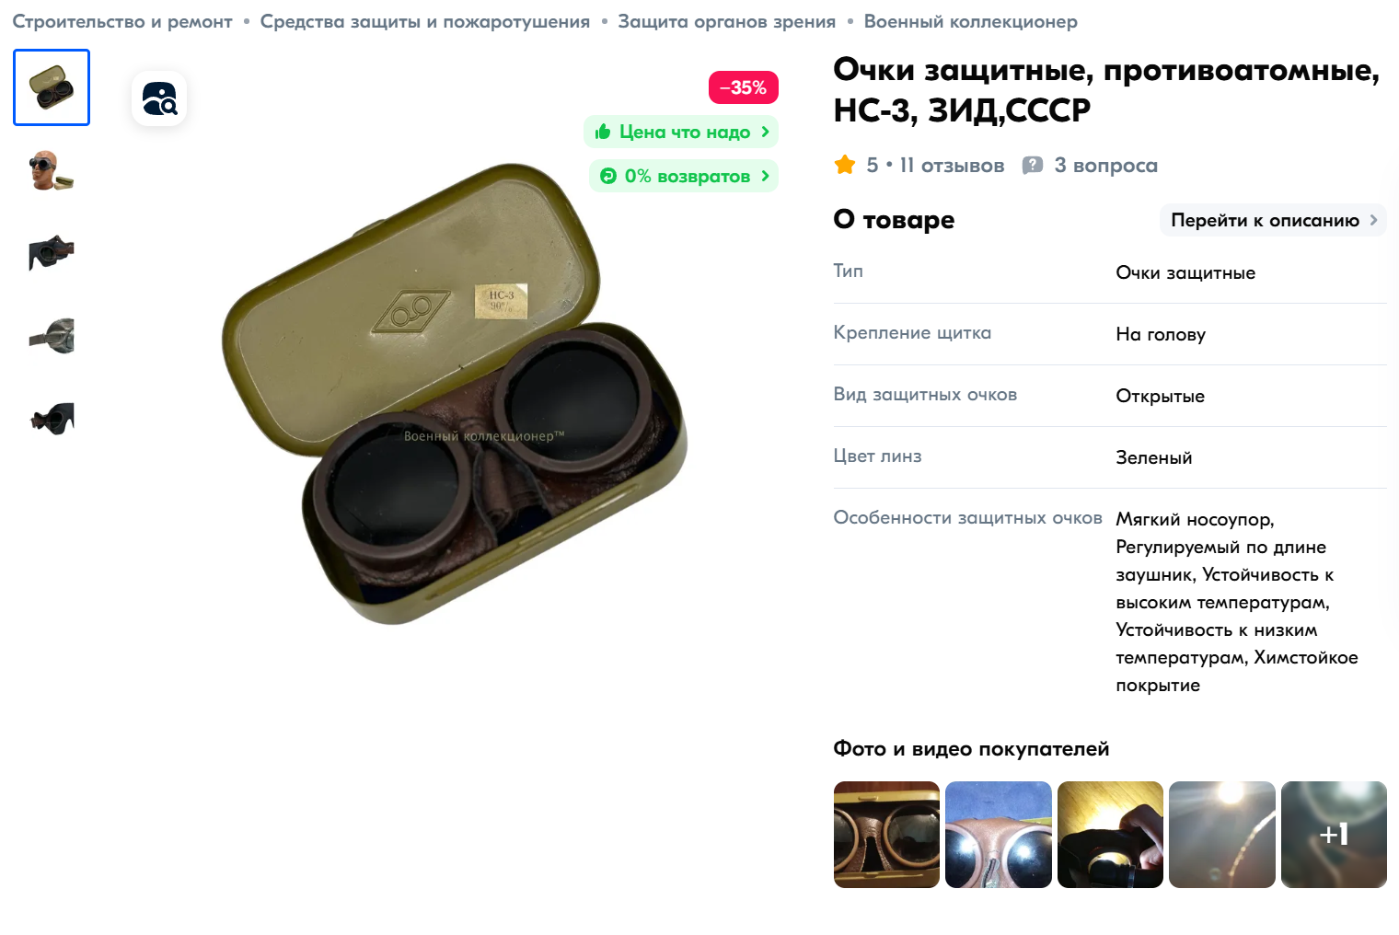
Task: Select the last product thumbnail in sidebar
Action: [x=52, y=419]
